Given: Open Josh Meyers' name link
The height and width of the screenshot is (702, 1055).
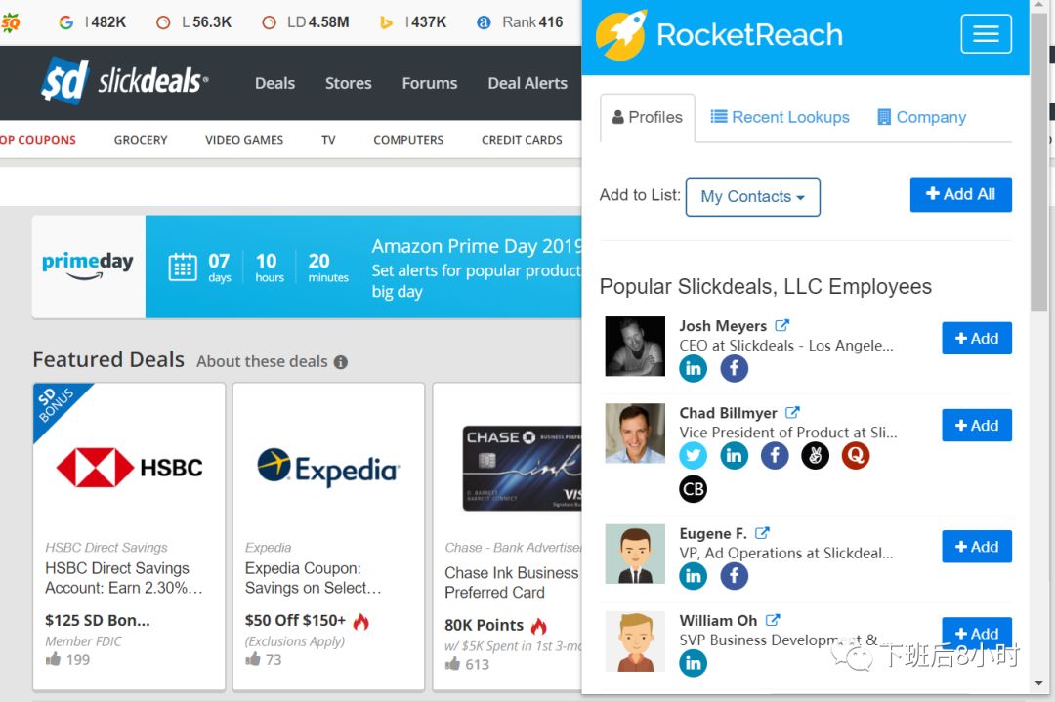Looking at the screenshot, I should (723, 326).
